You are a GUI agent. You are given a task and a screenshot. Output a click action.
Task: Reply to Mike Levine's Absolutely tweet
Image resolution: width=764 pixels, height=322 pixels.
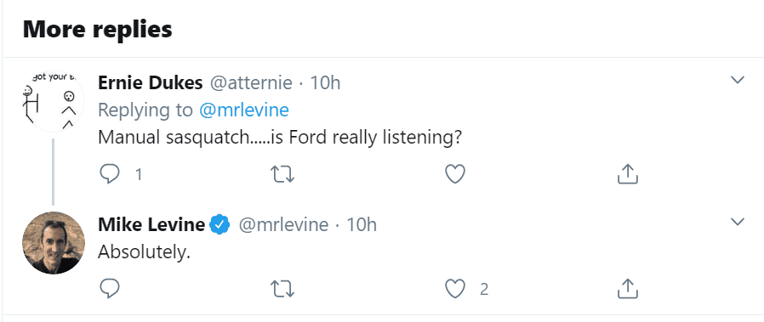[110, 288]
